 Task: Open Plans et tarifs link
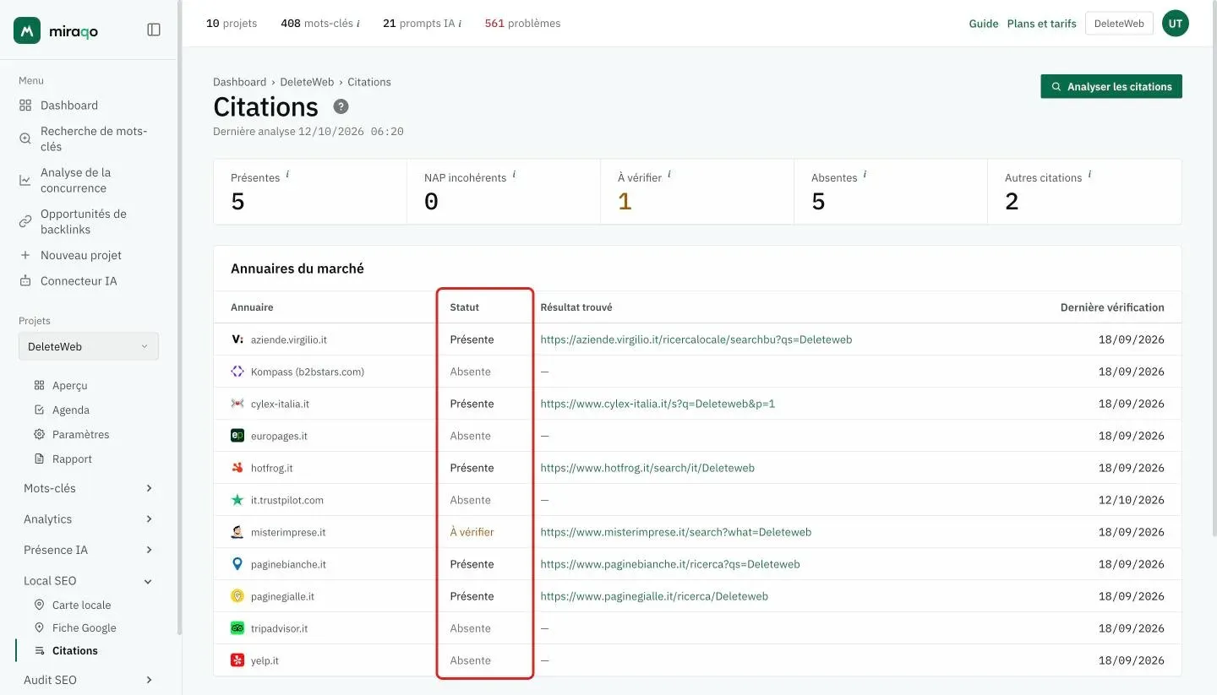1042,24
